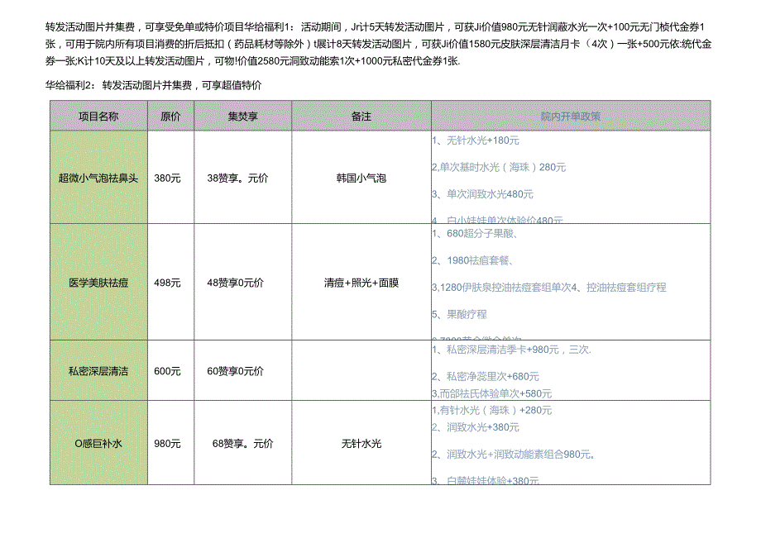The width and height of the screenshot is (761, 538).
Task: Click the remark cell '清痘+照光+面膜'
Action: [361, 283]
